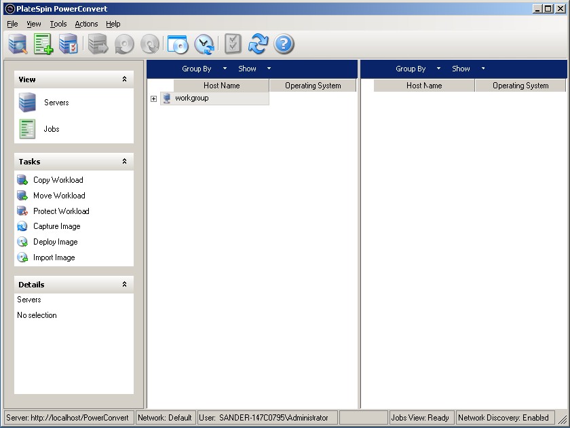
Task: Collapse the Tasks panel
Action: 124,162
